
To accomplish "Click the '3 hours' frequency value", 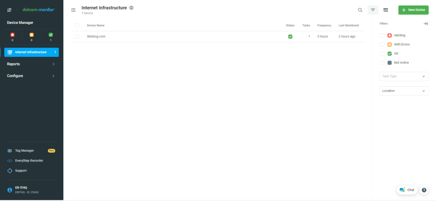I will click(323, 37).
